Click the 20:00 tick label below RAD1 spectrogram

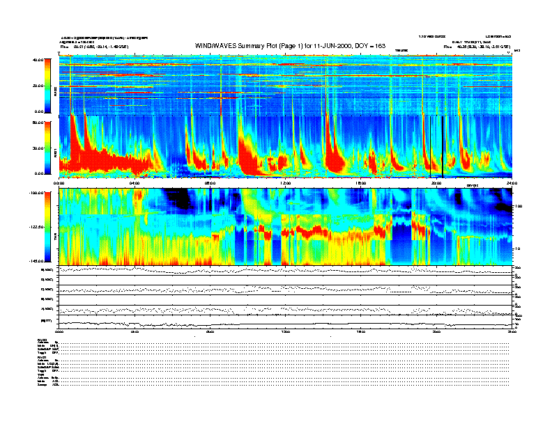coord(436,183)
